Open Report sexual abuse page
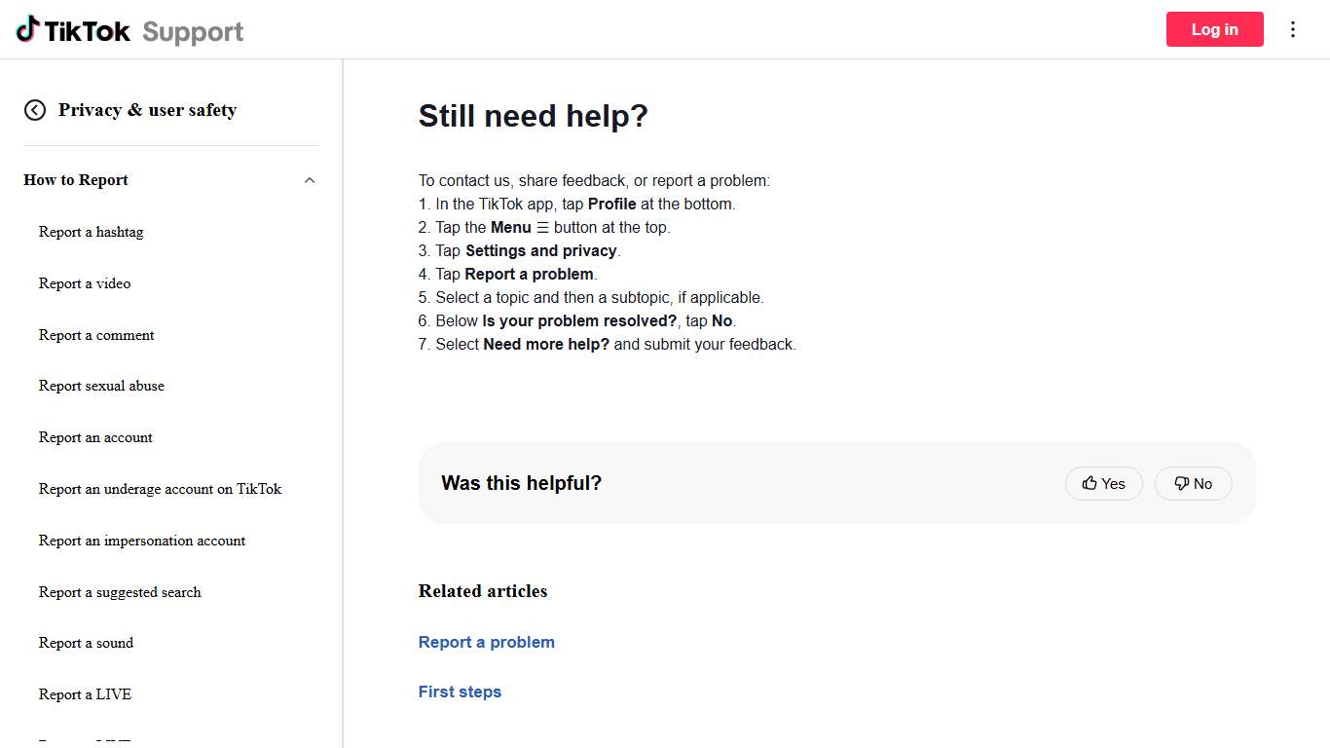Screen dimensions: 1330x748 pyautogui.click(x=101, y=386)
